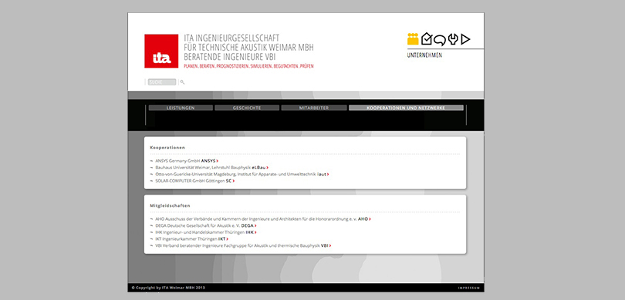This screenshot has height=300, width=625.
Task: Click the yellow Unternehmen people icon
Action: pos(413,39)
